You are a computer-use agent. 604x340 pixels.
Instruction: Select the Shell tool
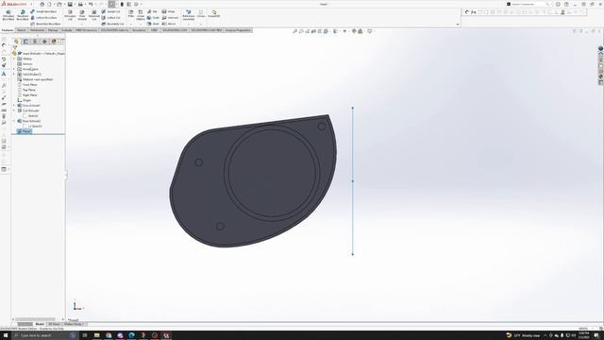coord(153,24)
